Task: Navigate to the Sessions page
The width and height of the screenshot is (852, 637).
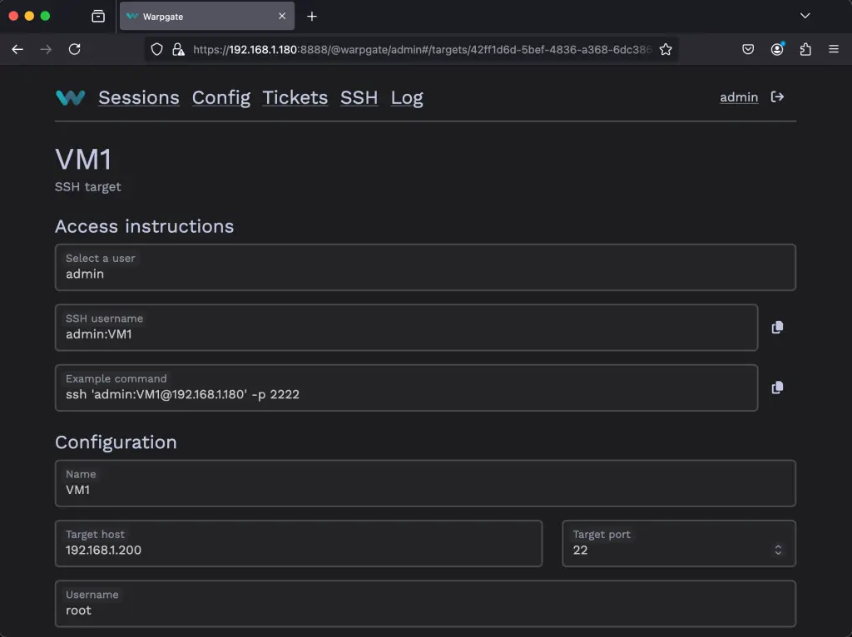Action: pyautogui.click(x=138, y=97)
